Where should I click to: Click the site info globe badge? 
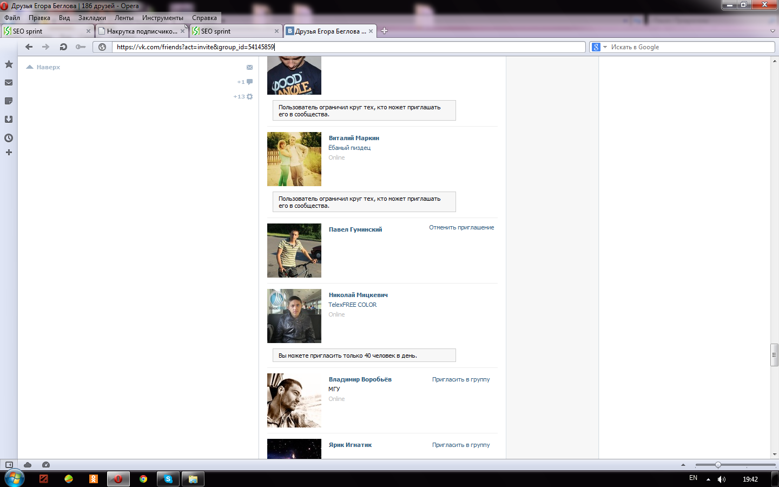[x=102, y=47]
